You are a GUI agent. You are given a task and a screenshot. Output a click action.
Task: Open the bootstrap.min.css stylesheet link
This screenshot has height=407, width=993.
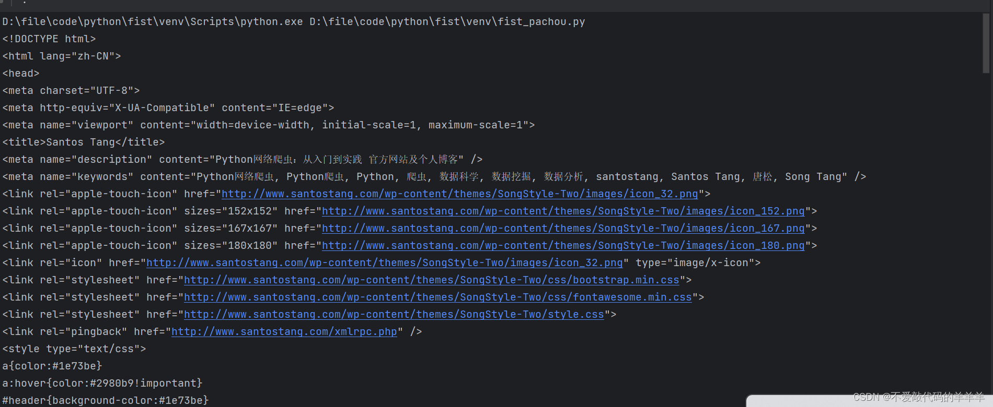coord(432,280)
